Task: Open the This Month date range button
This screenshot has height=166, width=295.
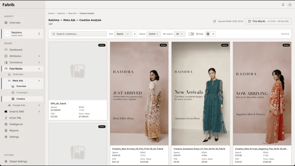Action: pyautogui.click(x=268, y=21)
